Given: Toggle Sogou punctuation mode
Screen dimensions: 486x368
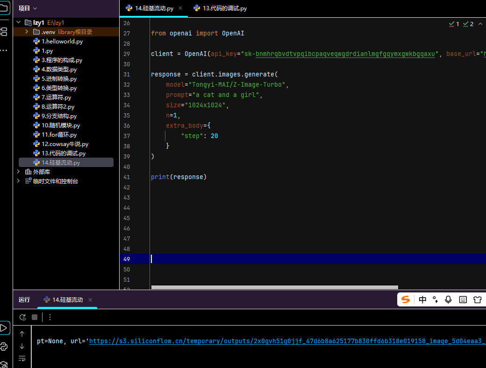Looking at the screenshot, I should coord(435,299).
